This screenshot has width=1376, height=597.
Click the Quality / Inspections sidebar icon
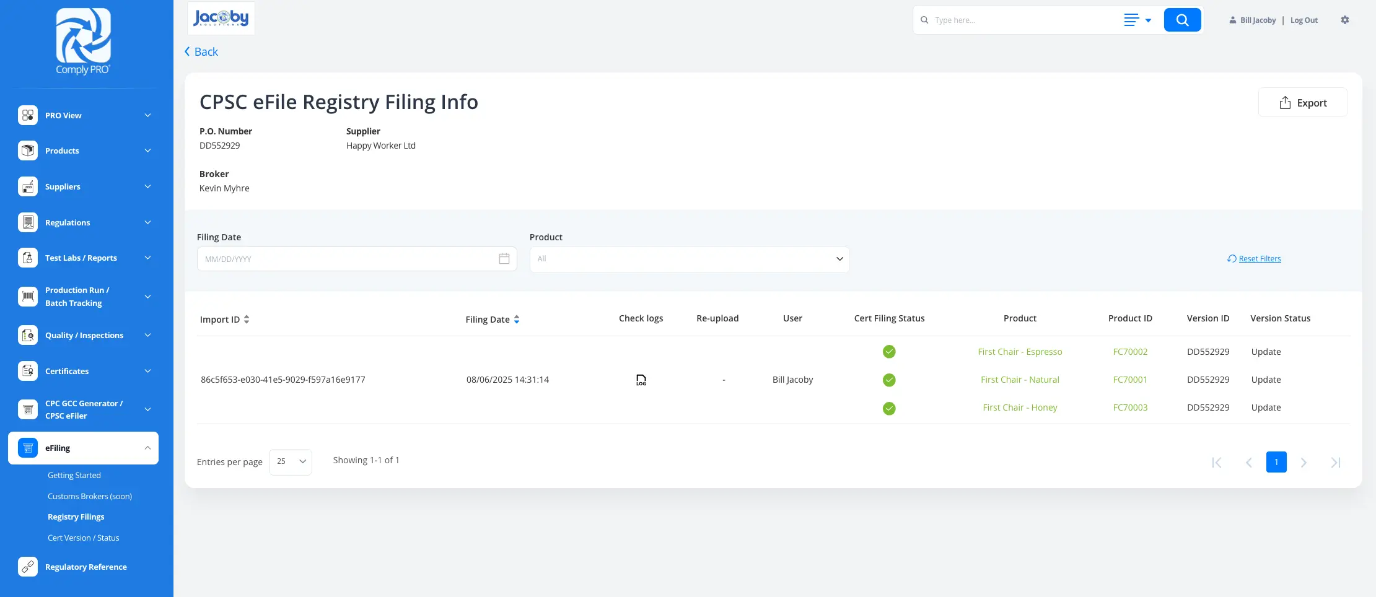click(x=28, y=335)
